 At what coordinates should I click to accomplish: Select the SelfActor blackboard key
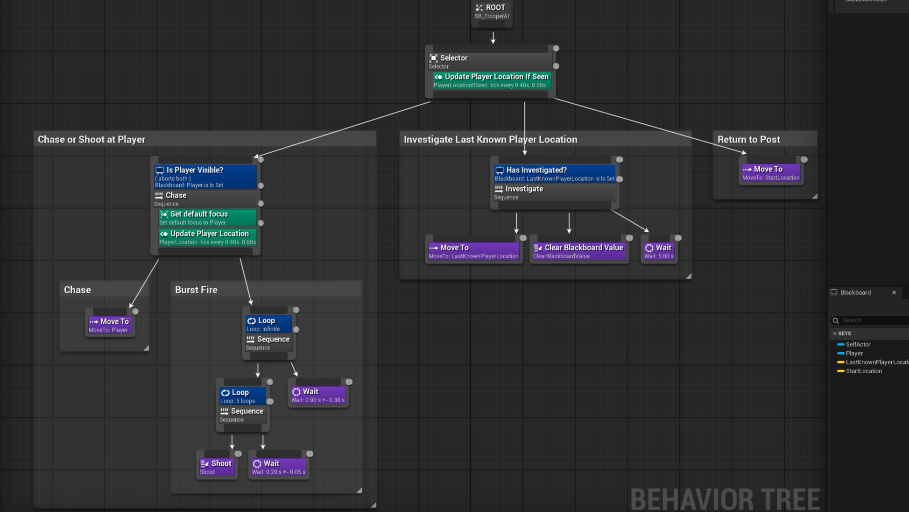858,344
